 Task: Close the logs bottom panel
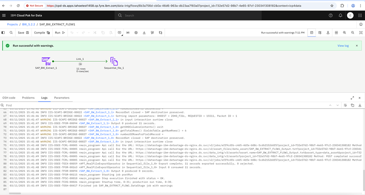pos(360,98)
